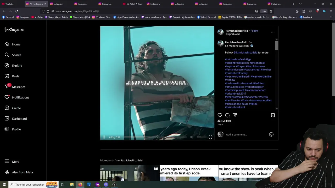Click the taskbar search box
This screenshot has height=188, width=335.
[33, 184]
